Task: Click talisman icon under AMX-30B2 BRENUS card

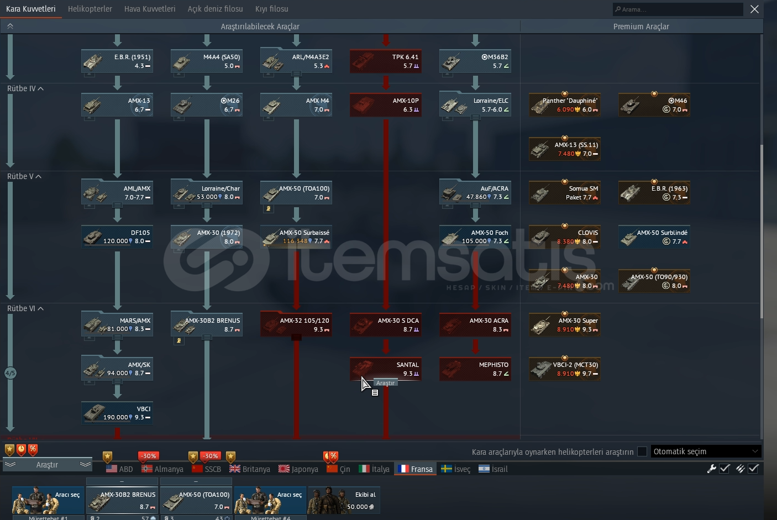Action: (x=179, y=341)
